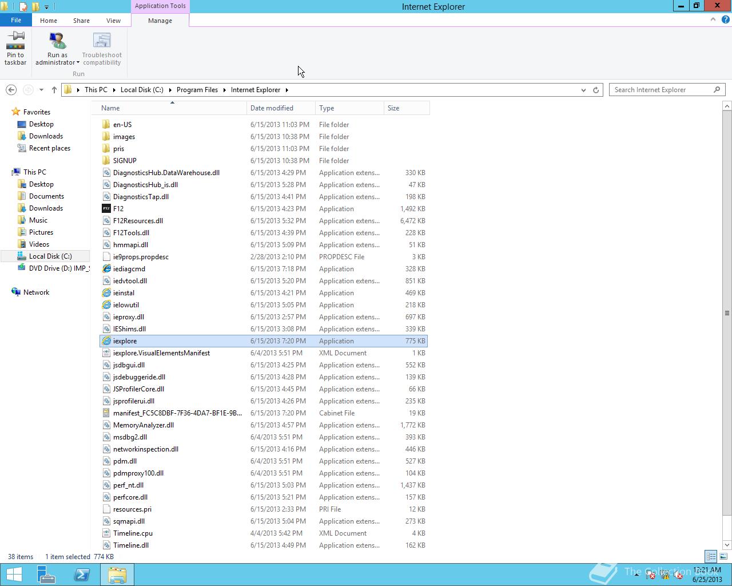Switch to large icons view layout

coord(723,556)
